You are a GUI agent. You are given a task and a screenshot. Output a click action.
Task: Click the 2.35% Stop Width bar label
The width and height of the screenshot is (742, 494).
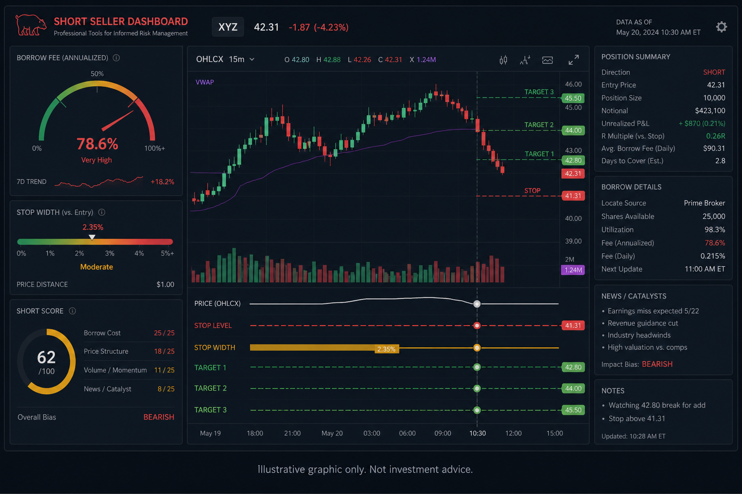click(x=386, y=349)
